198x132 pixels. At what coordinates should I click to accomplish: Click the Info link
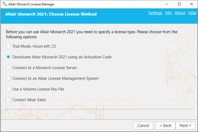(x=168, y=13)
